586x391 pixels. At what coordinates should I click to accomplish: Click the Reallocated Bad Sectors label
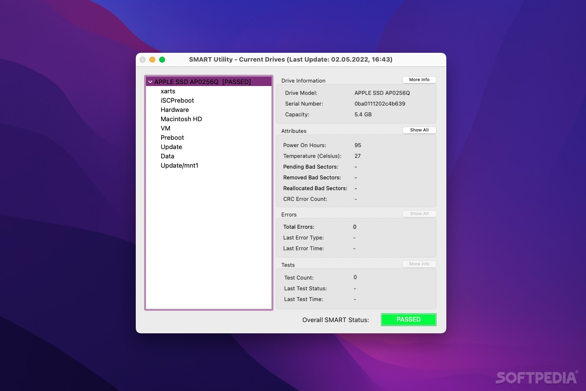[315, 188]
